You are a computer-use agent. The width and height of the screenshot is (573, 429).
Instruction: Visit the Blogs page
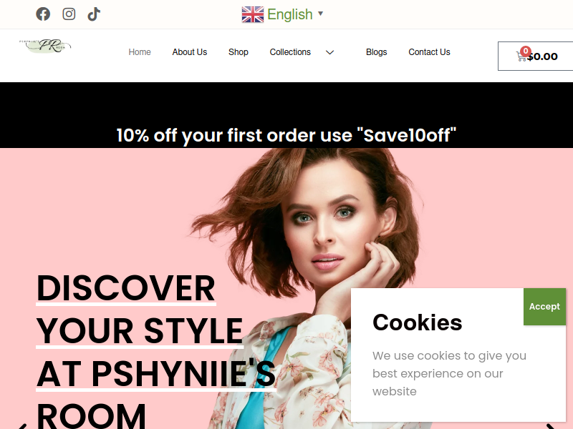click(x=377, y=52)
